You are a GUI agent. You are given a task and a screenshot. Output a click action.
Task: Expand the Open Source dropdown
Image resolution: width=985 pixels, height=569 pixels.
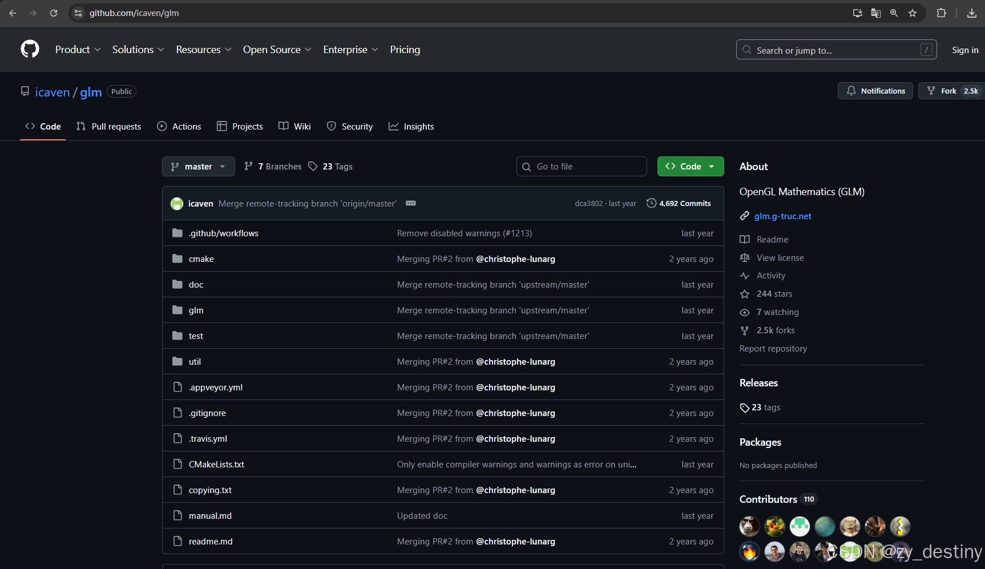coord(277,50)
